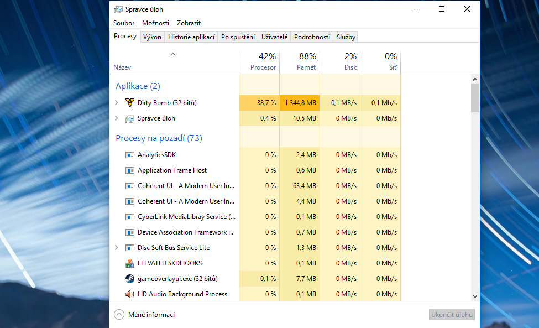Maximize the Správce úloh window

[x=442, y=9]
